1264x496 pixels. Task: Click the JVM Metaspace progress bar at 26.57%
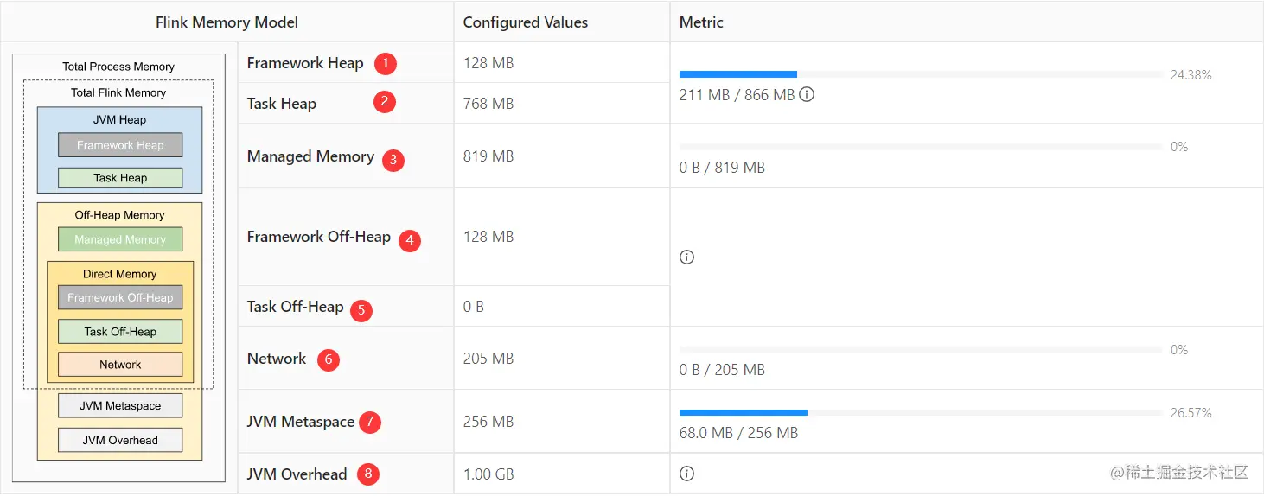tap(921, 413)
